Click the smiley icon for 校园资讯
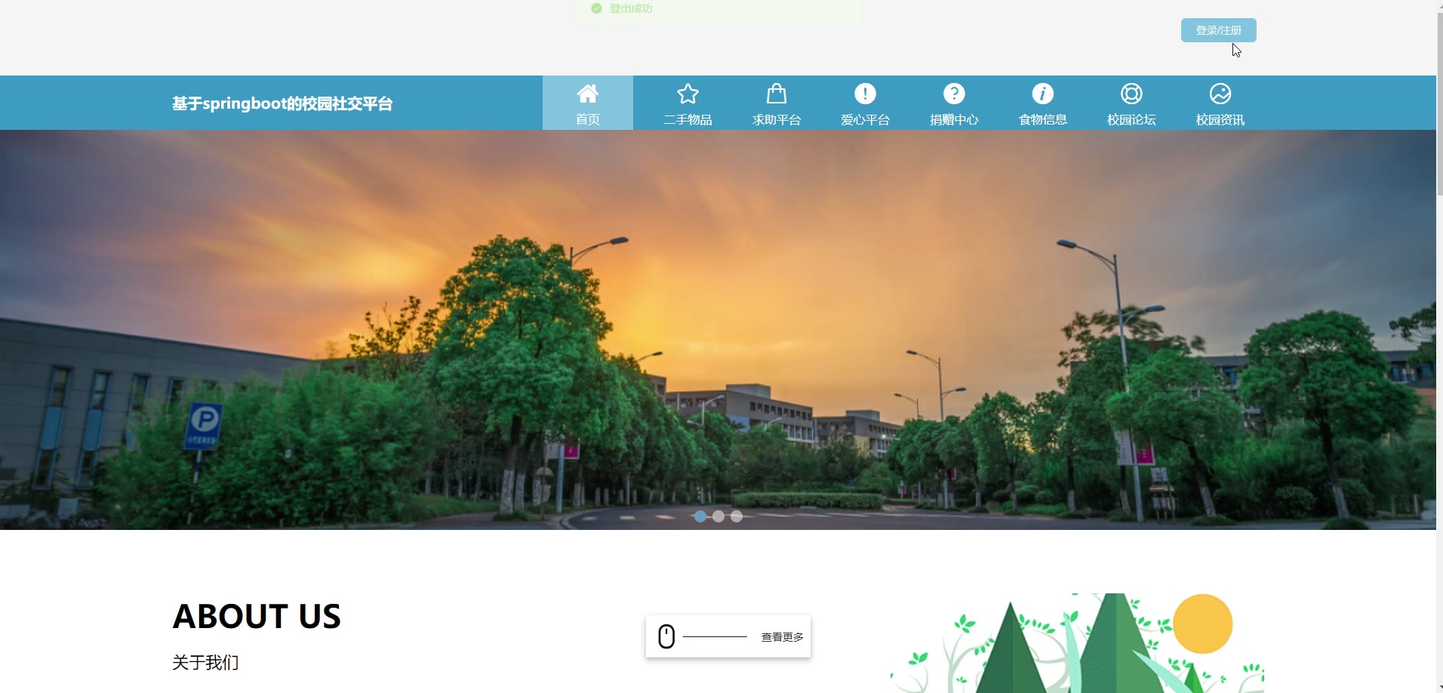1443x693 pixels. (1220, 94)
